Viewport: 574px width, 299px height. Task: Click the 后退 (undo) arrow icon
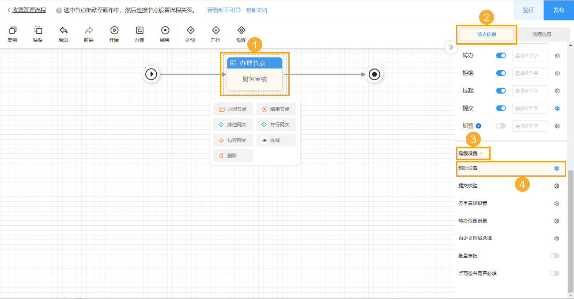[63, 30]
